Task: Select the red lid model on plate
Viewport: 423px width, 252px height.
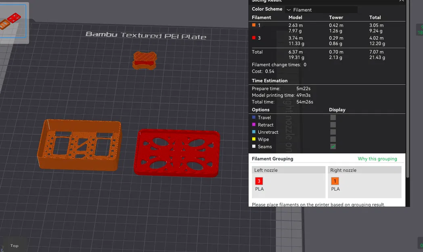Action: 177,153
